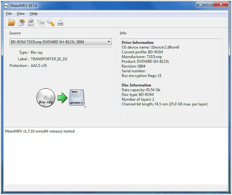Click the Backup disc toolbar icon
The width and height of the screenshot is (232, 195).
[31, 23]
